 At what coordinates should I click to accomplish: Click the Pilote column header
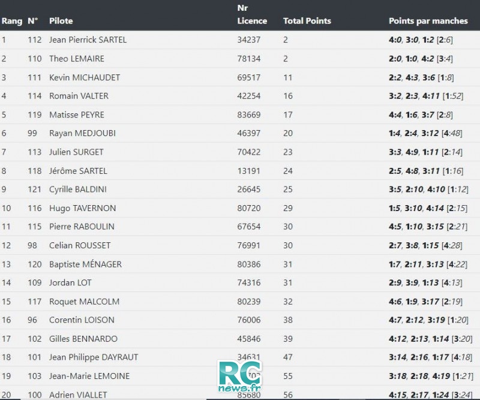click(x=61, y=21)
